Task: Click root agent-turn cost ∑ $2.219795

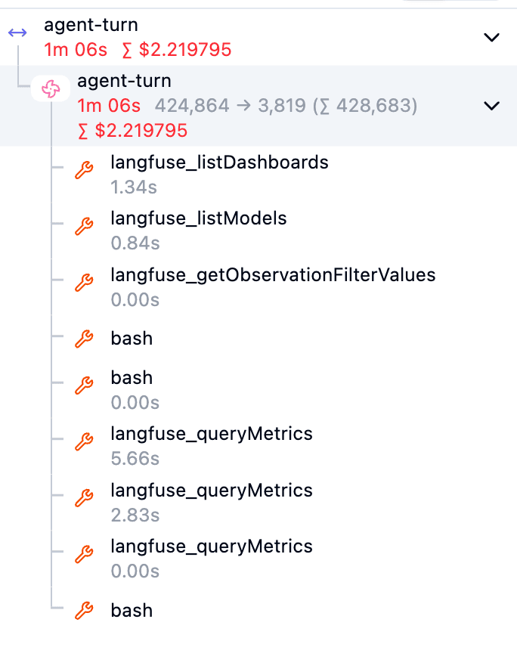Action: coord(177,50)
